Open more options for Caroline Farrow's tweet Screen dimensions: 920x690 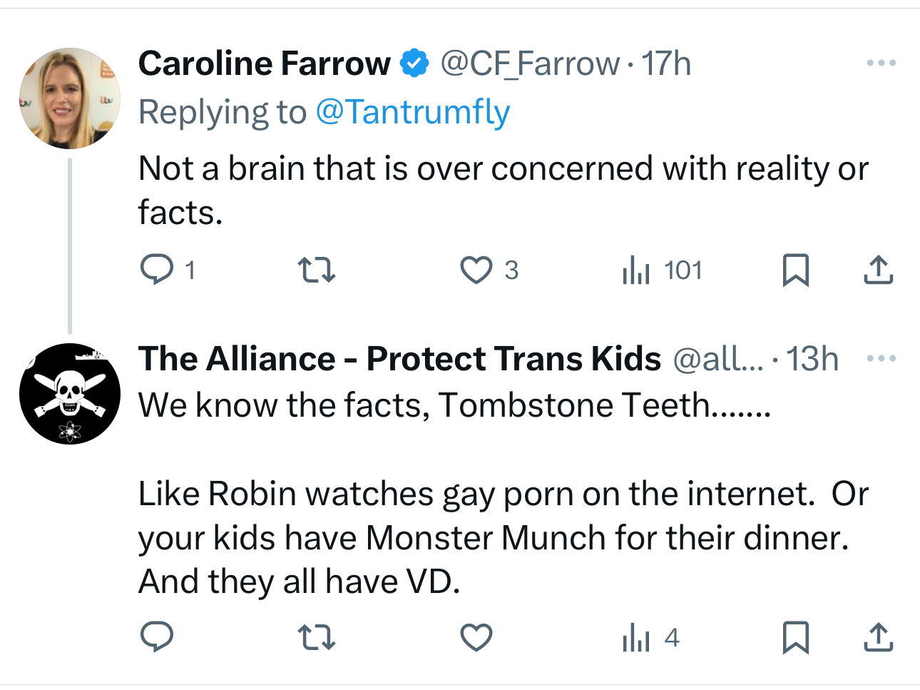[881, 64]
